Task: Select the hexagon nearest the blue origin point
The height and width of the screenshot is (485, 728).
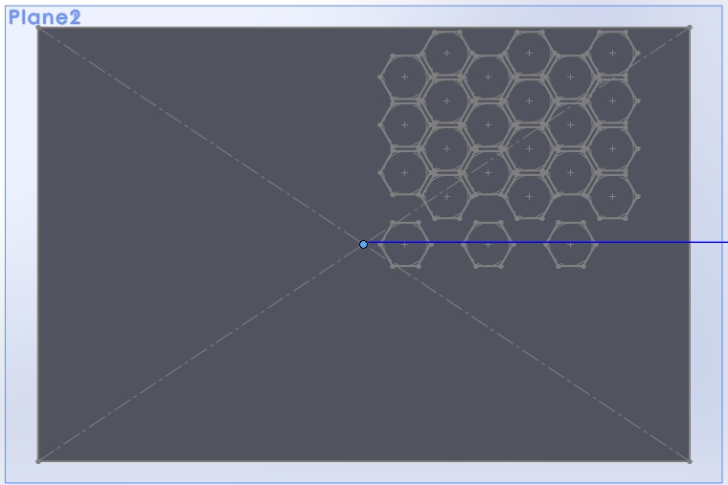Action: 405,244
